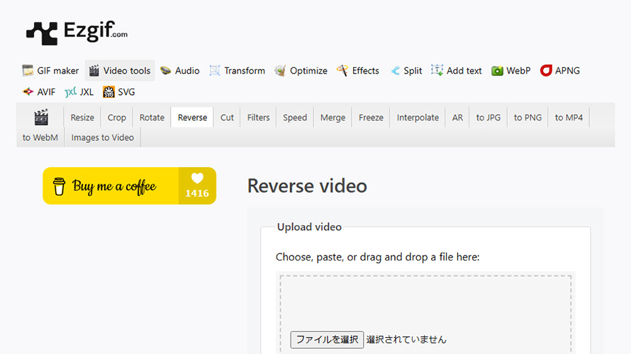Switch to the Speed tab
This screenshot has height=354, width=631.
tap(295, 118)
